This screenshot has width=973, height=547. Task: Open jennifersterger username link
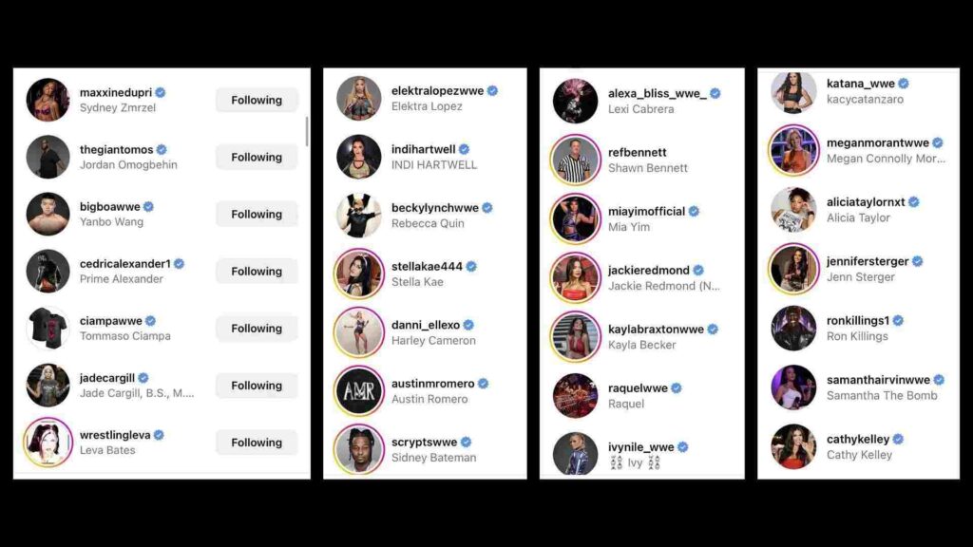click(x=867, y=262)
